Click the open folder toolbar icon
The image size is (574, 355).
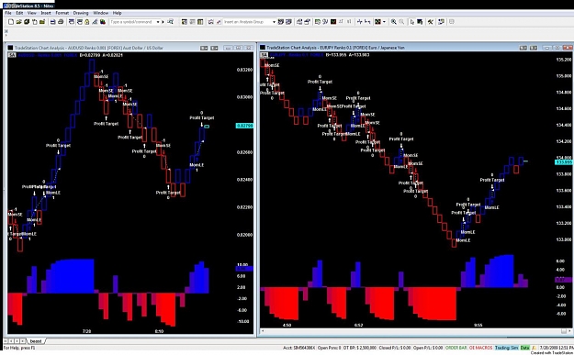(x=18, y=22)
